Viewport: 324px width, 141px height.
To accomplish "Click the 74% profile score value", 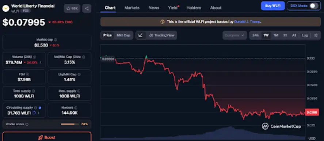I will click(x=84, y=124).
